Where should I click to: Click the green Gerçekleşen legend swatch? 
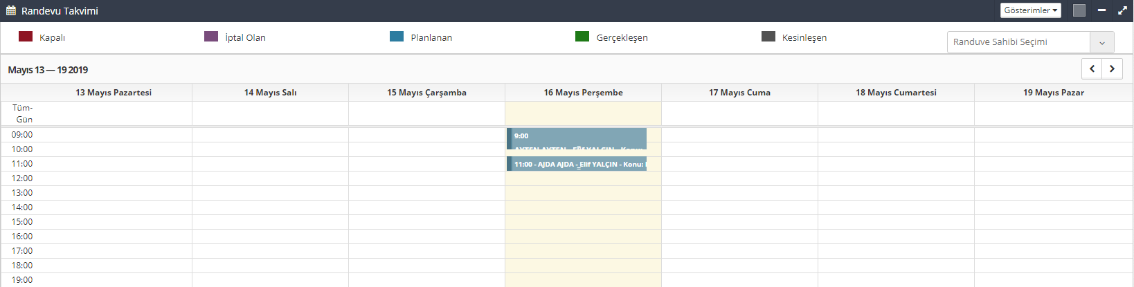click(582, 37)
